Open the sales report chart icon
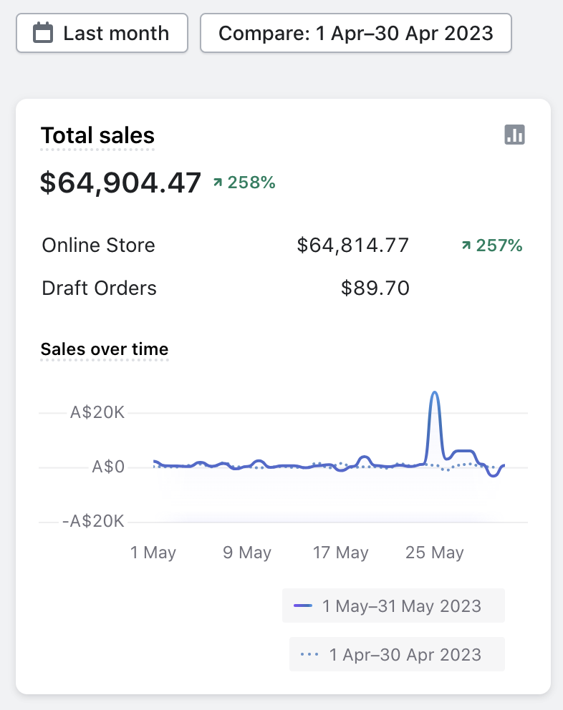 pyautogui.click(x=514, y=135)
